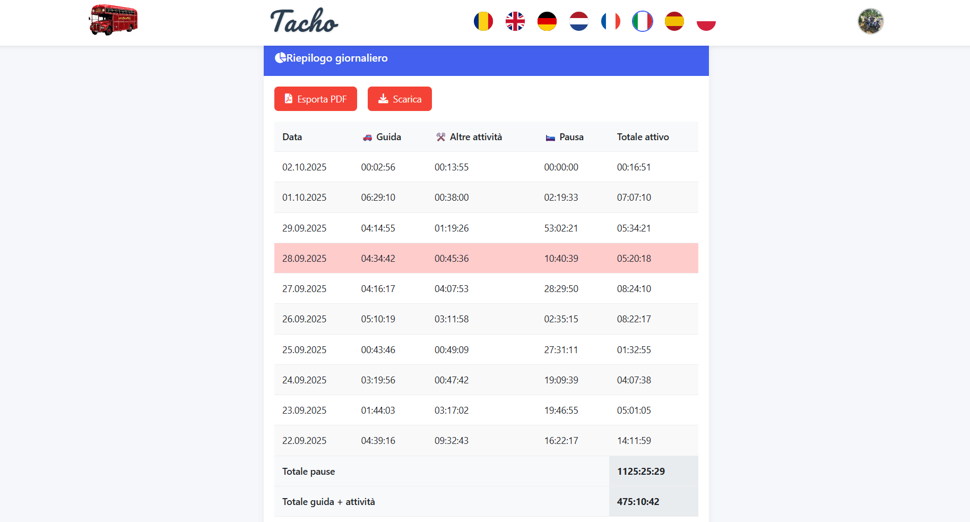Select the highlighted 28.09.2025 row

point(486,259)
